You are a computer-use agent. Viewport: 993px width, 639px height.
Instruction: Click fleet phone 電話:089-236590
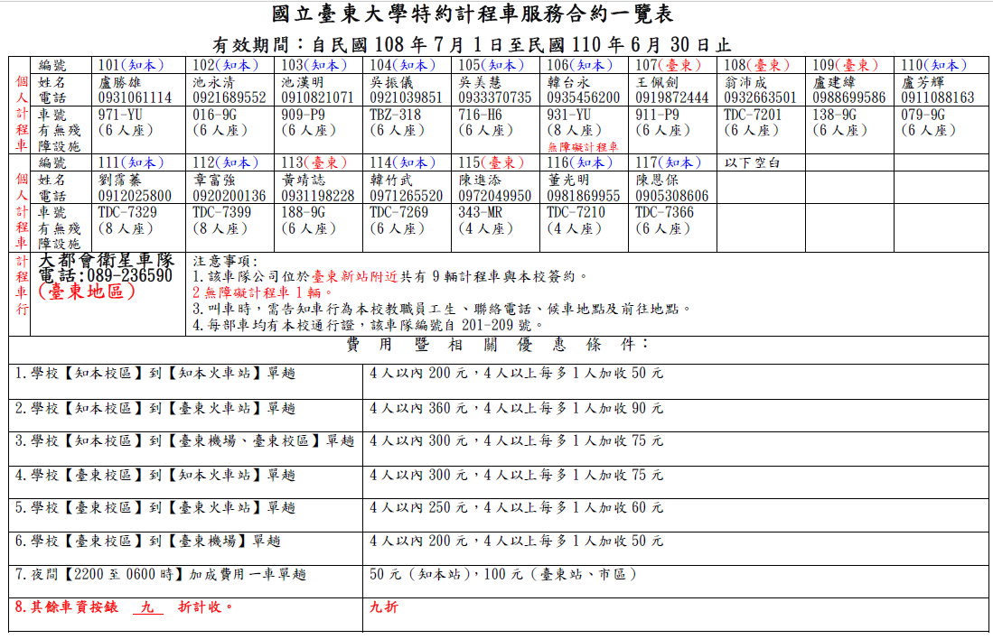click(105, 276)
